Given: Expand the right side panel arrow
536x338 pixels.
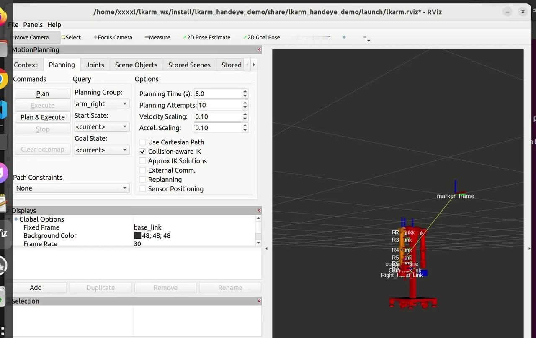Looking at the screenshot, I should pos(530,248).
